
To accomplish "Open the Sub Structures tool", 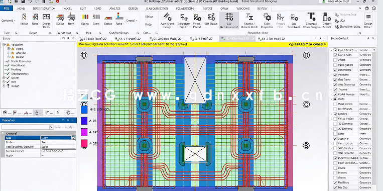I will tap(294, 21).
